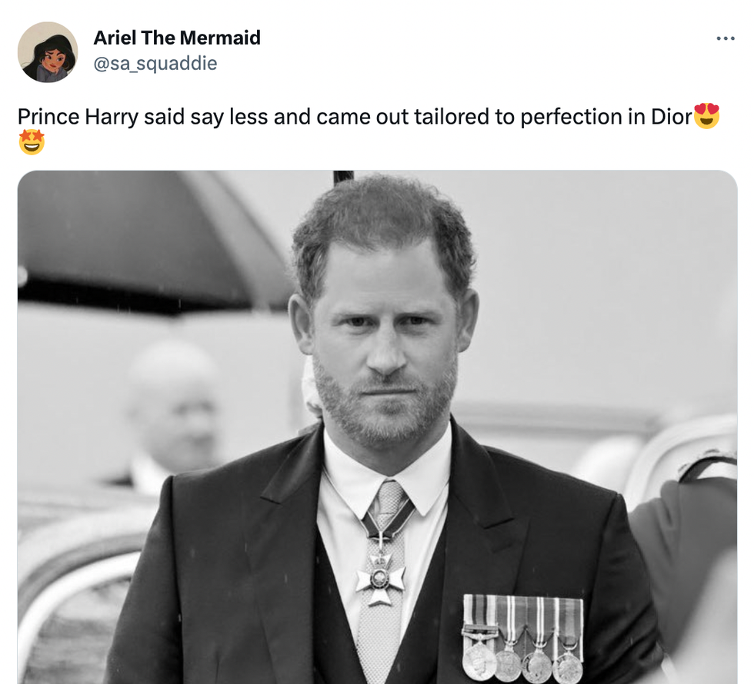Viewport: 754px width, 684px height.
Task: Click the heart-eyes emoji after Dior
Action: pos(706,116)
